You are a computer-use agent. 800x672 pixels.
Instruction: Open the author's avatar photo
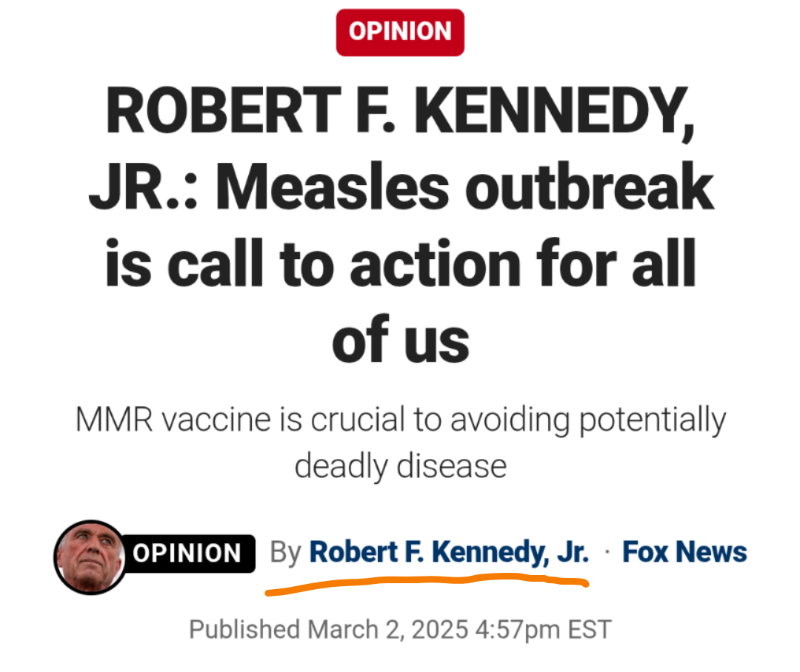pos(90,557)
